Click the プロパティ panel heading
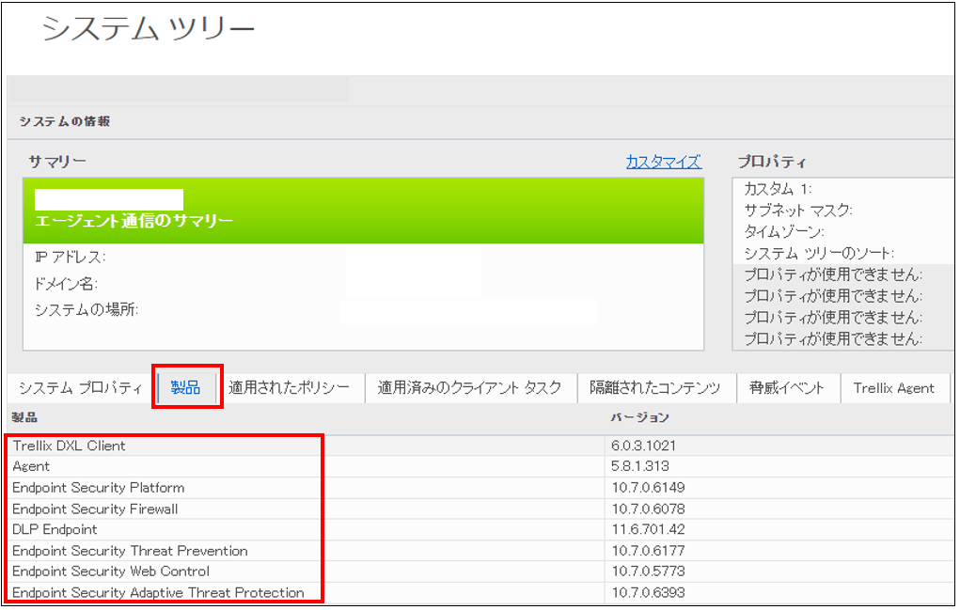960x610 pixels. coord(771,163)
